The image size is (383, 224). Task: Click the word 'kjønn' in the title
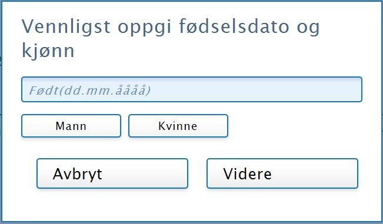coord(48,51)
